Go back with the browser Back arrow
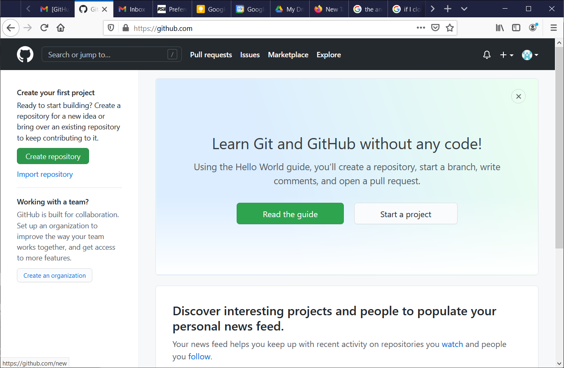564x368 pixels. pyautogui.click(x=11, y=28)
